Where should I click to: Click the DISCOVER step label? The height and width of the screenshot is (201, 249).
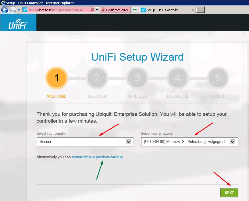coord(97,96)
